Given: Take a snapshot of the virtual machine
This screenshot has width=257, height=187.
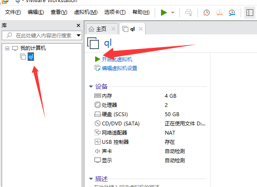Looking at the screenshot, I should pos(207,13).
